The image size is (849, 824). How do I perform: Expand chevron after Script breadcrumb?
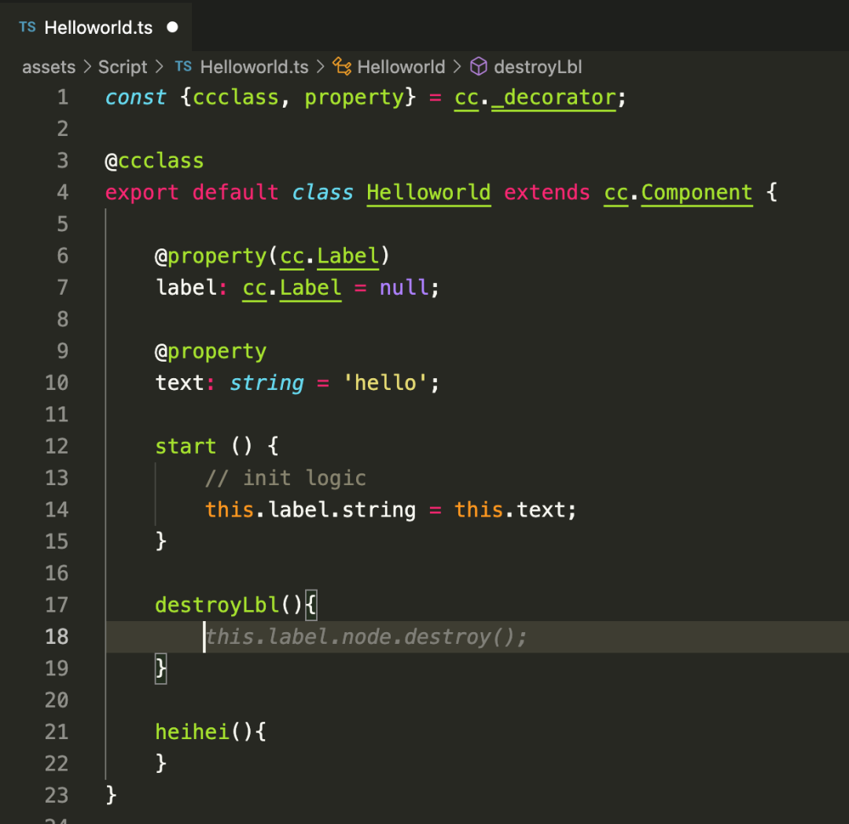[x=159, y=67]
